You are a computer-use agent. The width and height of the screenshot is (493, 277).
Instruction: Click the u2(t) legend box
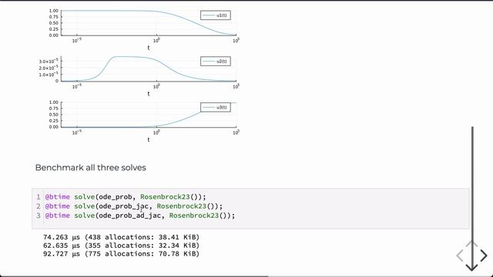(x=216, y=62)
